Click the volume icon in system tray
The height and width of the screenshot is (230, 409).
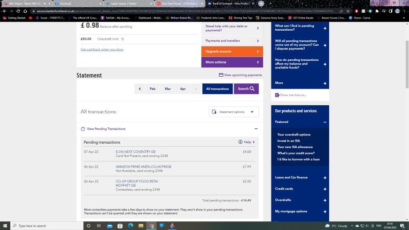coord(367,225)
